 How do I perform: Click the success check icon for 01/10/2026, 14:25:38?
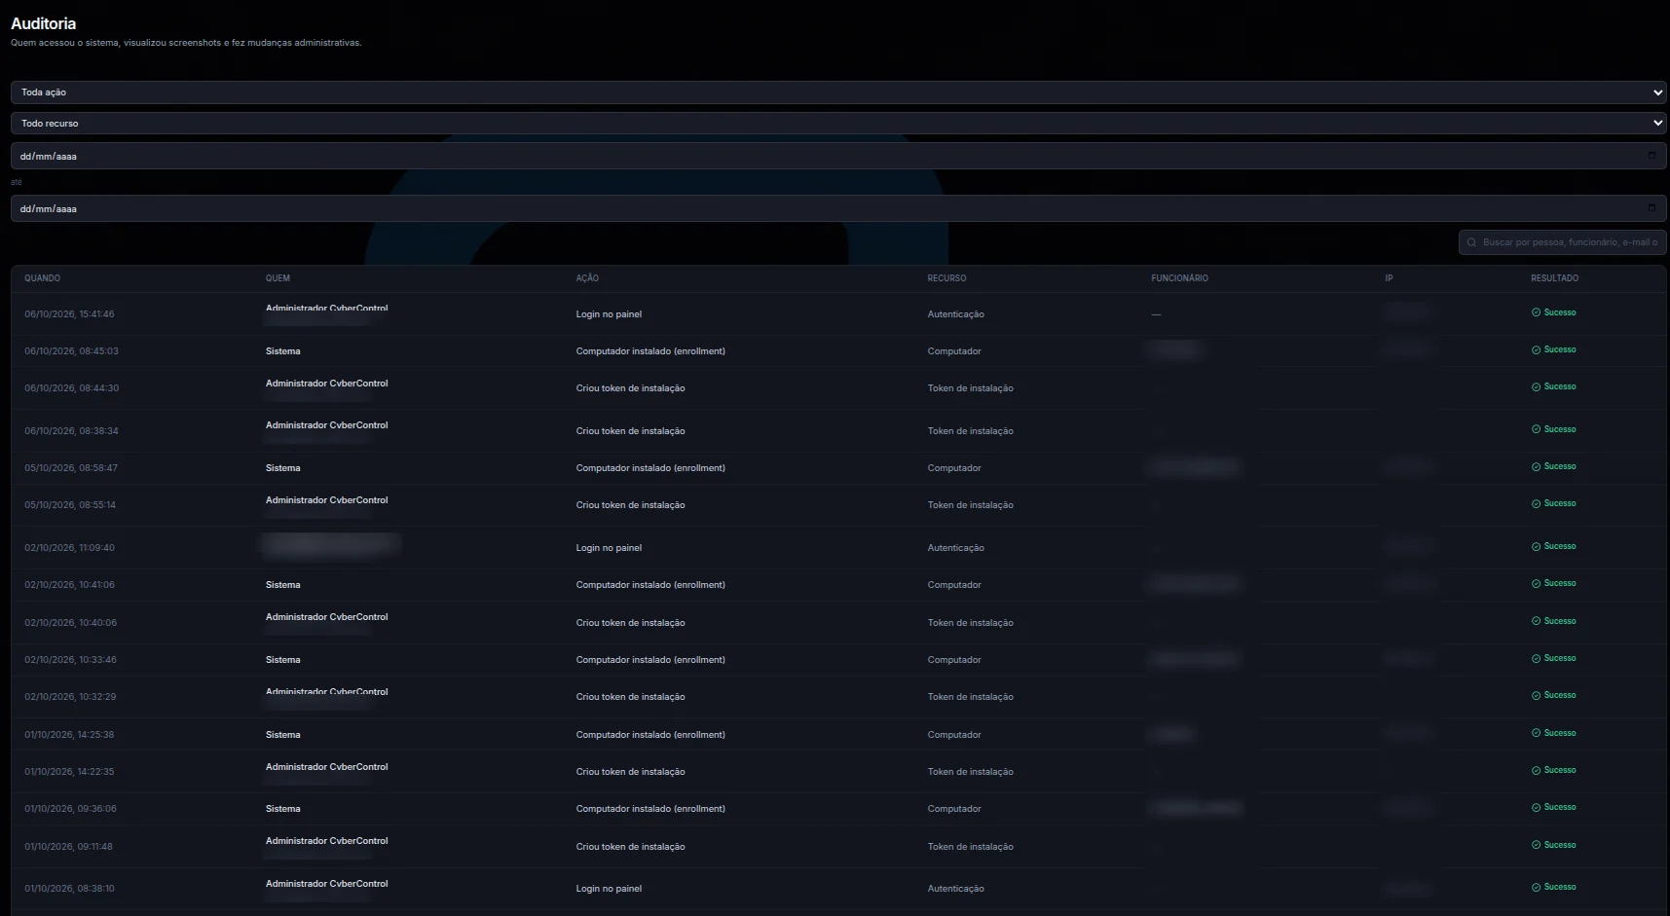point(1536,733)
